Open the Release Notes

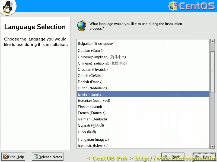pyautogui.click(x=47, y=157)
